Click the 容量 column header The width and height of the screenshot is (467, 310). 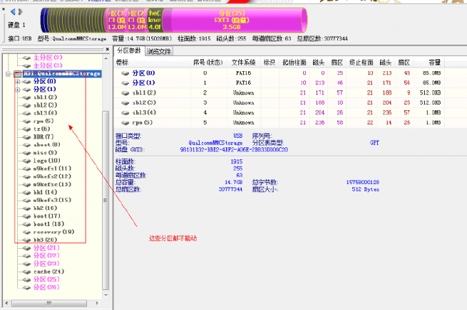434,63
